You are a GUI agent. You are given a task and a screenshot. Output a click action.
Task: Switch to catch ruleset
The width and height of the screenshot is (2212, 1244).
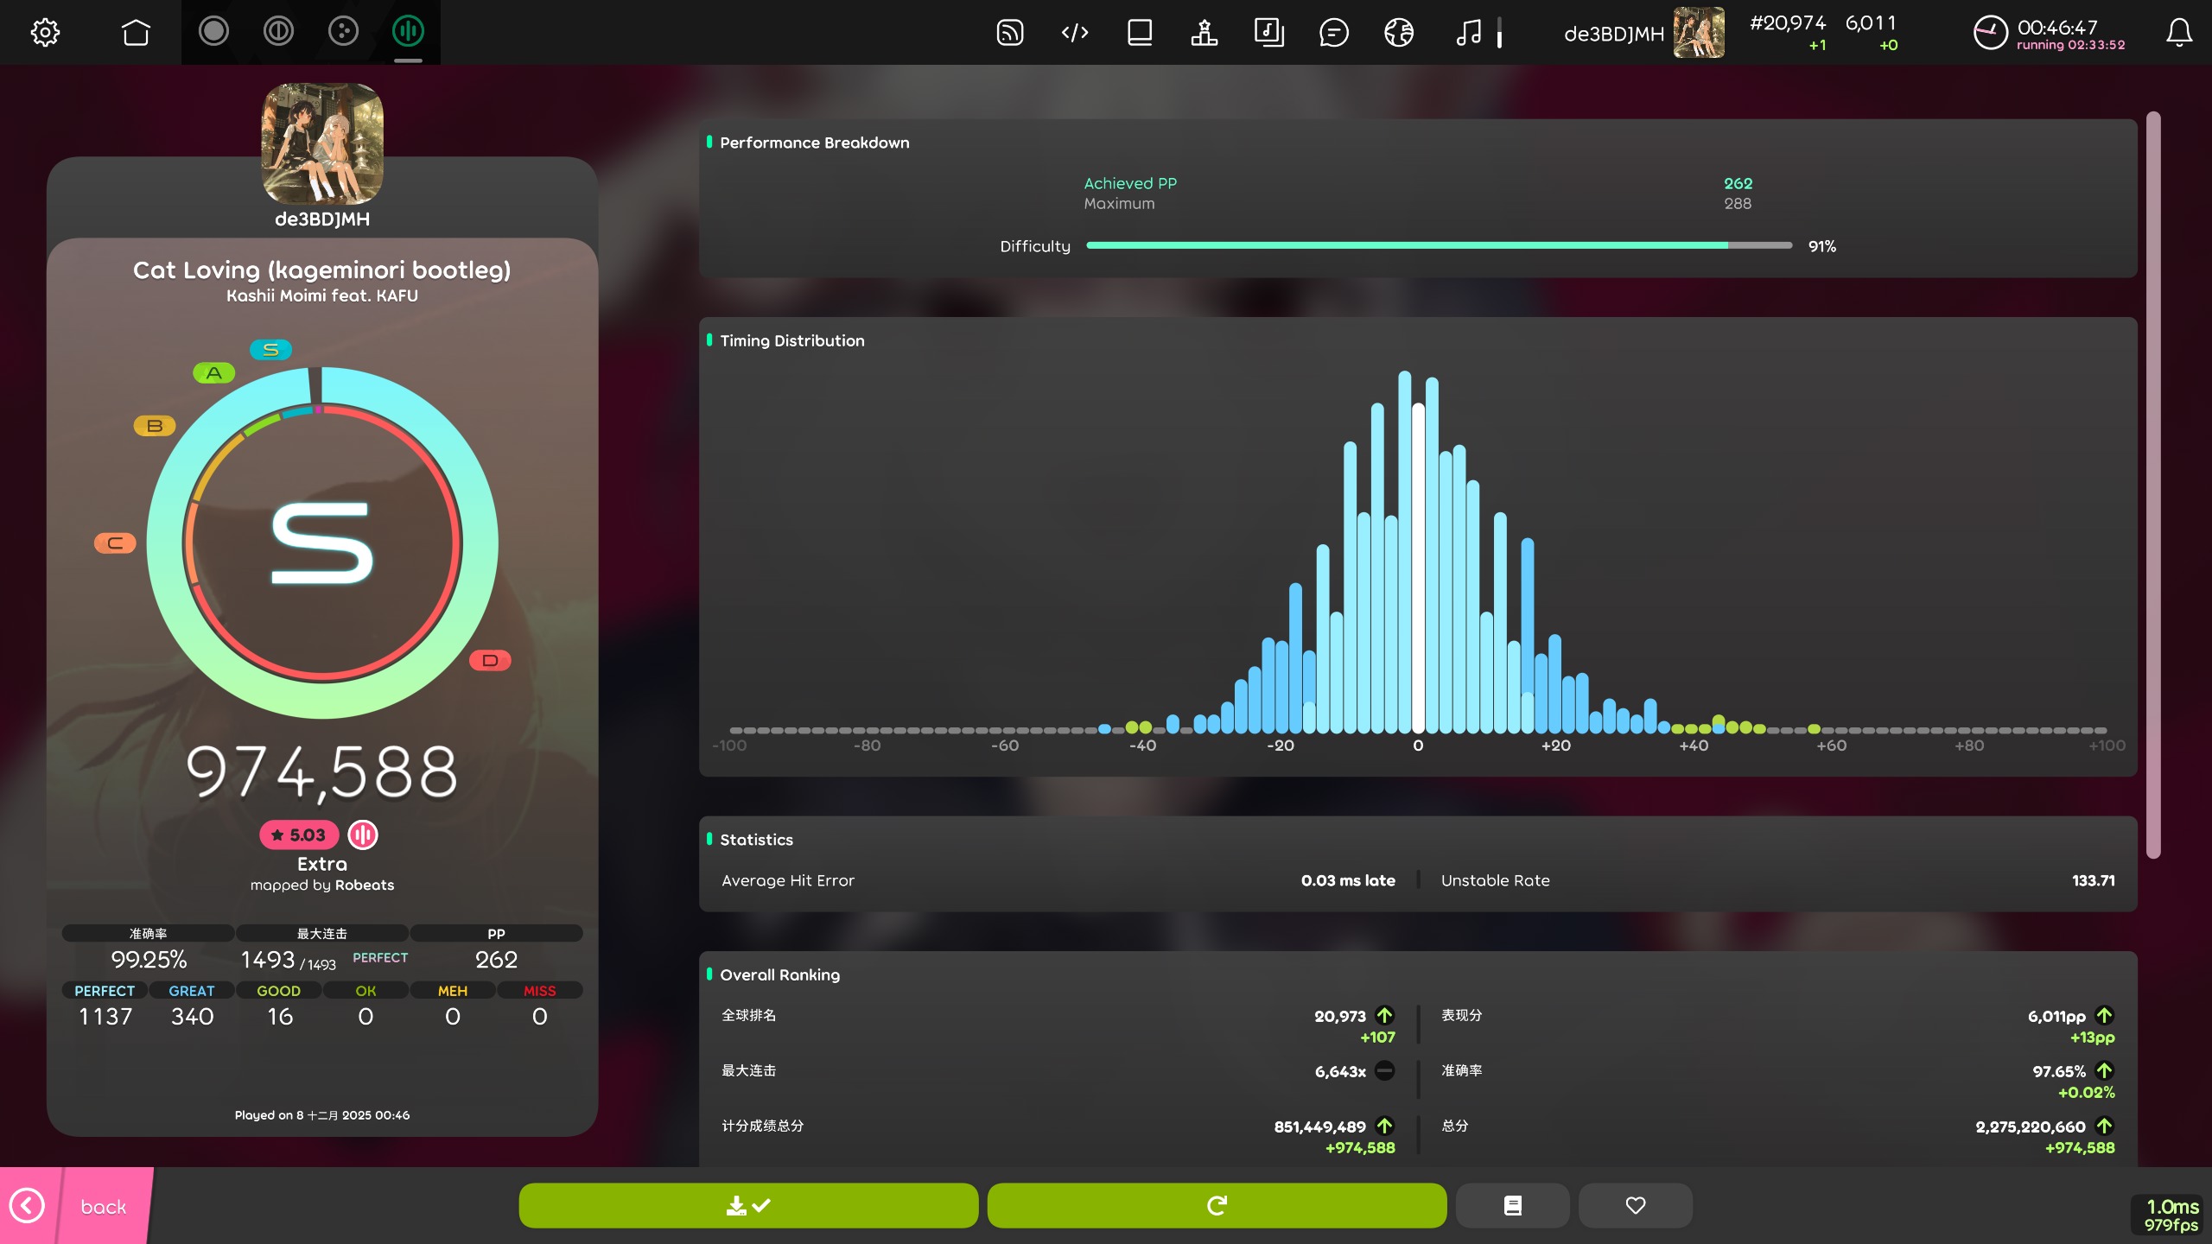[x=343, y=32]
